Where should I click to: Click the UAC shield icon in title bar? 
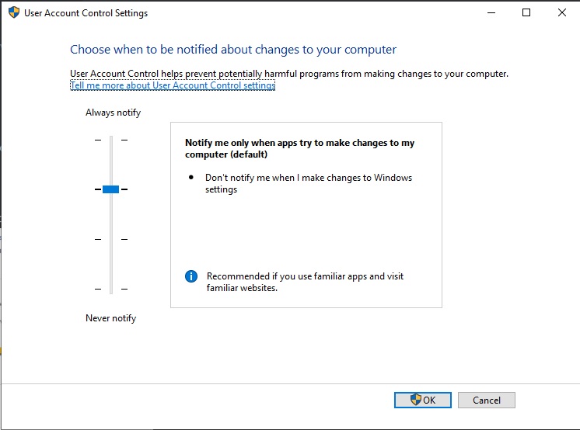(x=14, y=13)
